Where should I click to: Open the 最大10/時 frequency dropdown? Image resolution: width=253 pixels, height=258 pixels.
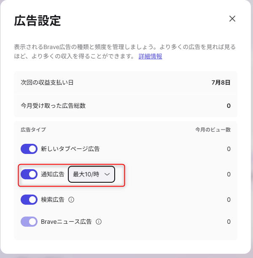[91, 174]
